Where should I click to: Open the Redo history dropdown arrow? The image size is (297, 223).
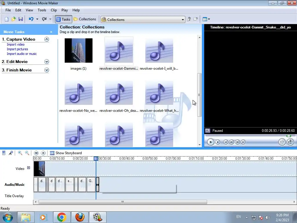click(50, 19)
